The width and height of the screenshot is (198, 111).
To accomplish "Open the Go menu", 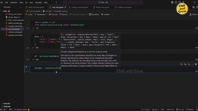I will point(26,2).
